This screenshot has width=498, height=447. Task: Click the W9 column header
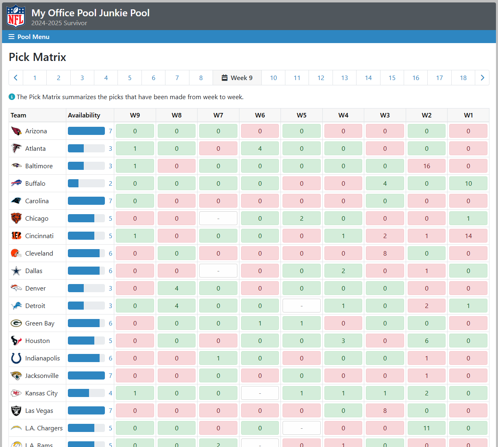(135, 115)
